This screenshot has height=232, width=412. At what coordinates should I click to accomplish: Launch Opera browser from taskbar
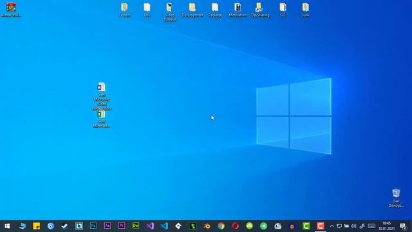click(235, 226)
